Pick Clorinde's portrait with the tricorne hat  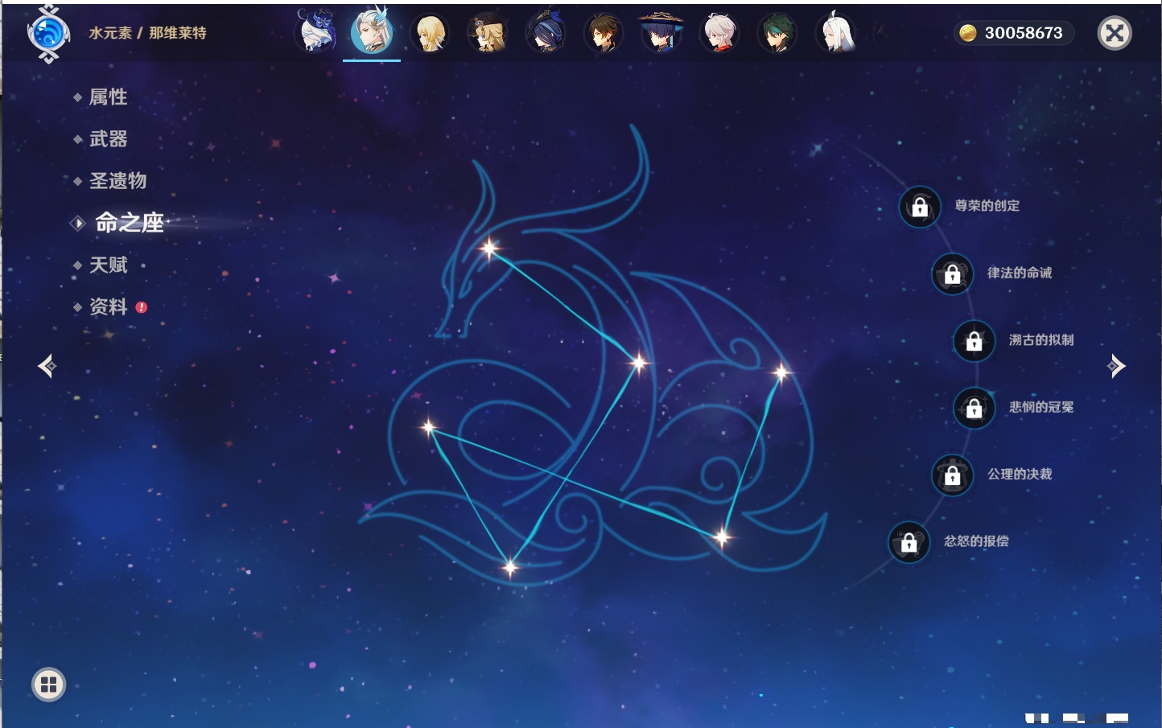click(546, 34)
